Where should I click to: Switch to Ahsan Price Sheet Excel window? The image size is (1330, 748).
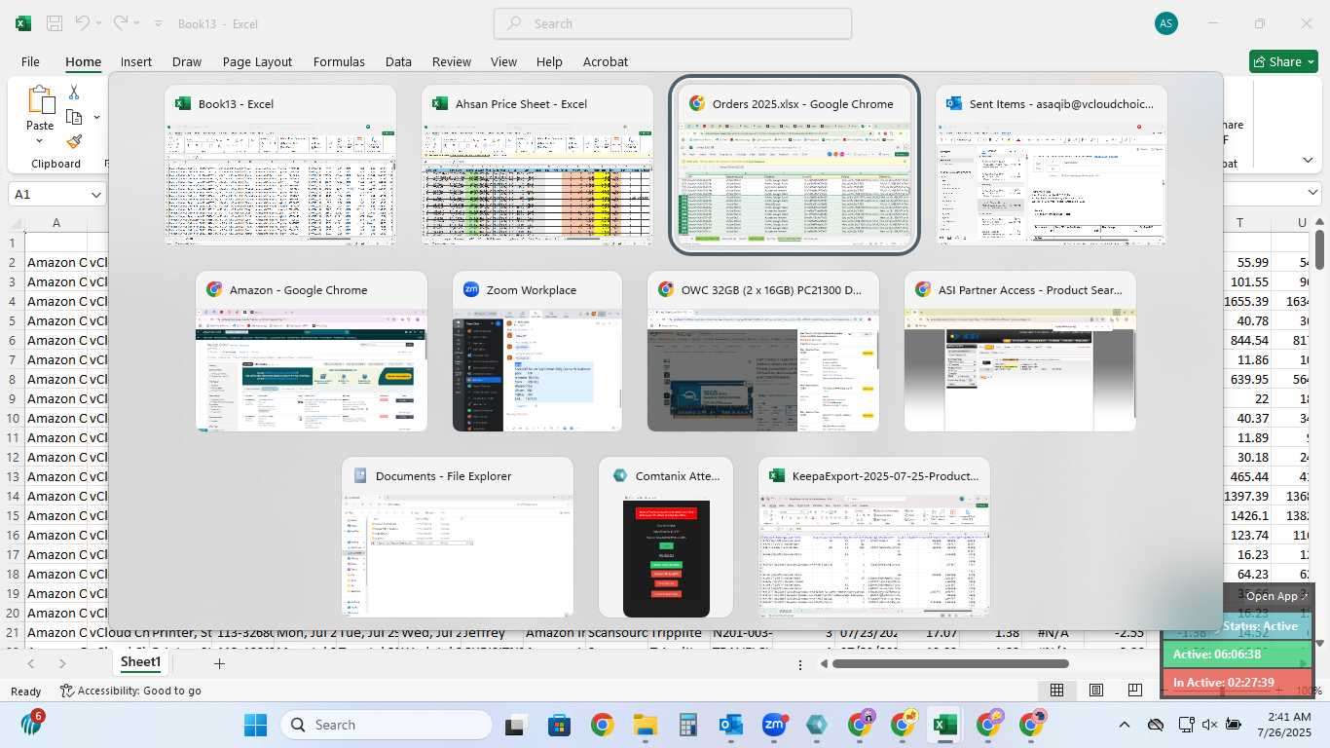point(537,166)
